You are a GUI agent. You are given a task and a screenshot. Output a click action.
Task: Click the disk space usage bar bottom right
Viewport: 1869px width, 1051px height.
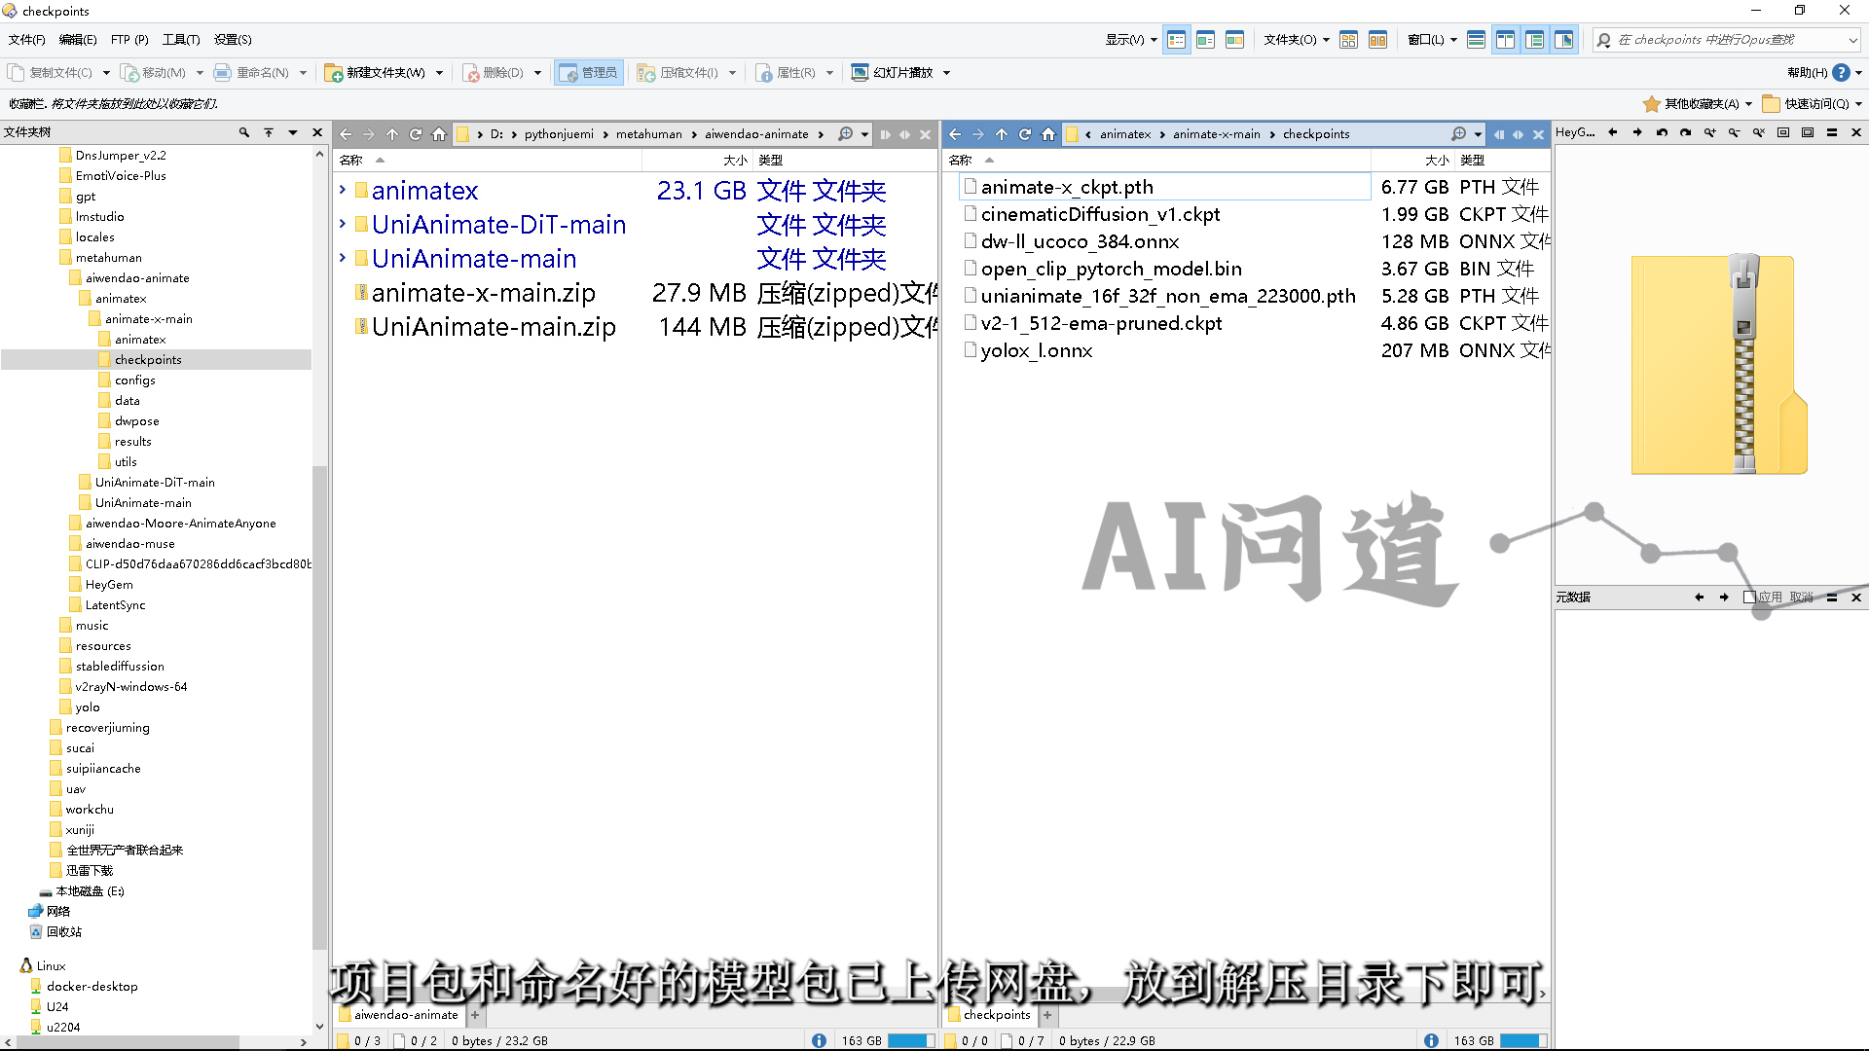pyautogui.click(x=1522, y=1041)
